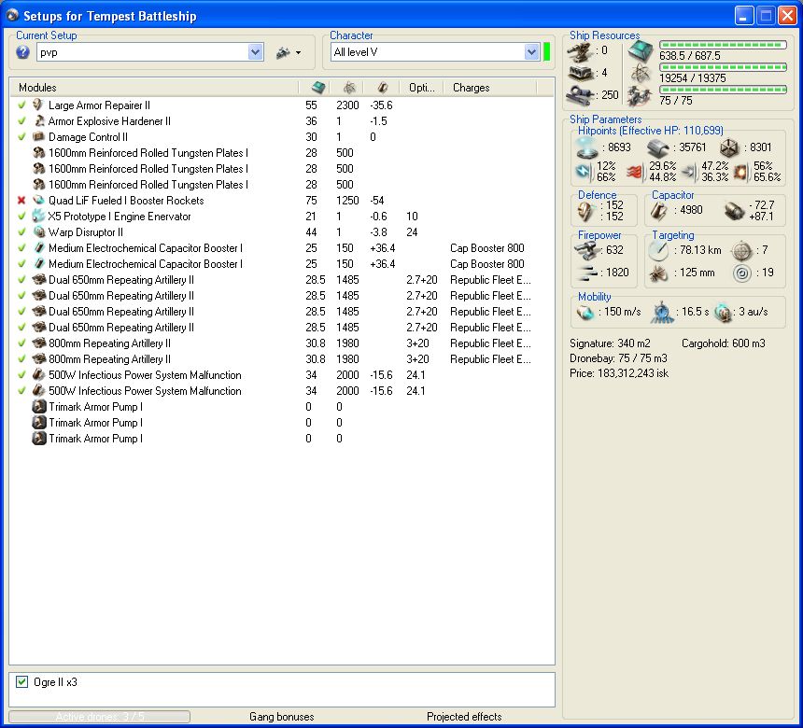The height and width of the screenshot is (728, 803).
Task: Click the Firepower turret DPS icon
Action: pos(588,250)
